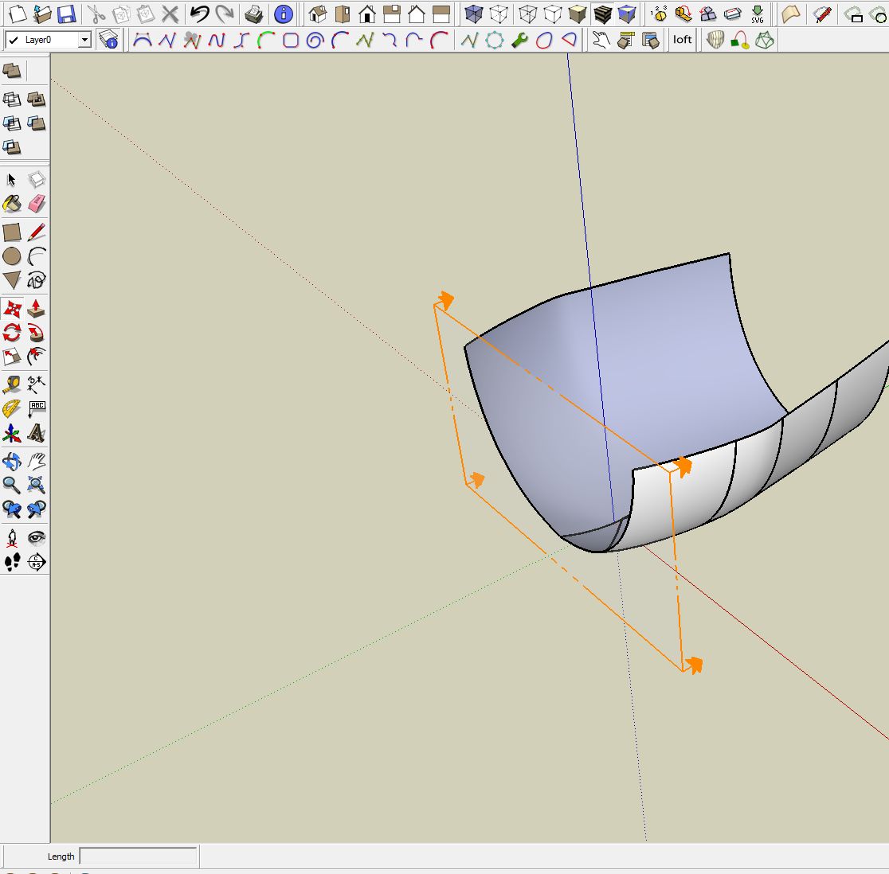Enable Shaded With Textures style
Image resolution: width=889 pixels, height=874 pixels.
coord(603,14)
